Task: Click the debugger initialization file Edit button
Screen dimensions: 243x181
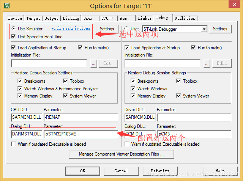Action: 222,63
